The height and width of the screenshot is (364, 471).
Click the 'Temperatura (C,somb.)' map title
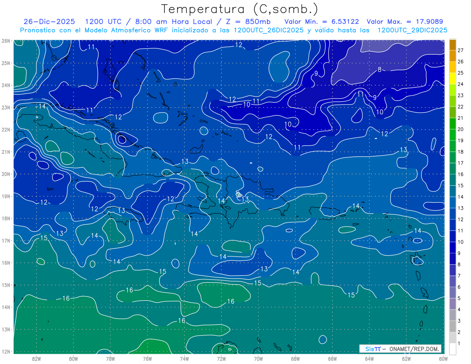pos(240,9)
